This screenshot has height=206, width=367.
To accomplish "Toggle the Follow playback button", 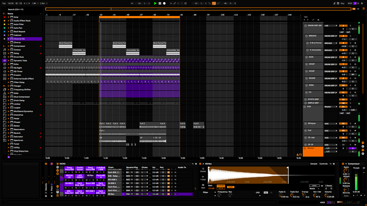I will [132, 3].
